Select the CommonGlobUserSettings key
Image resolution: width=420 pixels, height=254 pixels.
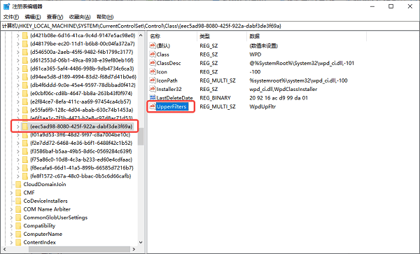coord(55,218)
